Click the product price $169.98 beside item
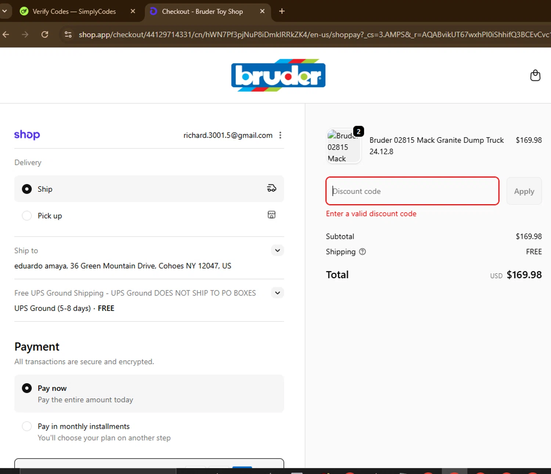The width and height of the screenshot is (551, 474). (x=529, y=140)
